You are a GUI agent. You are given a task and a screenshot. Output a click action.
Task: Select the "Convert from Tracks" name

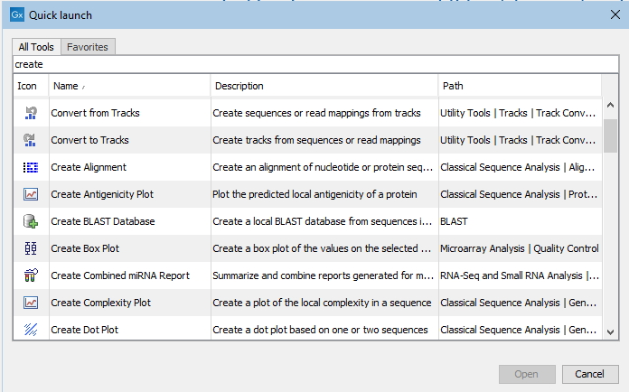pos(95,113)
